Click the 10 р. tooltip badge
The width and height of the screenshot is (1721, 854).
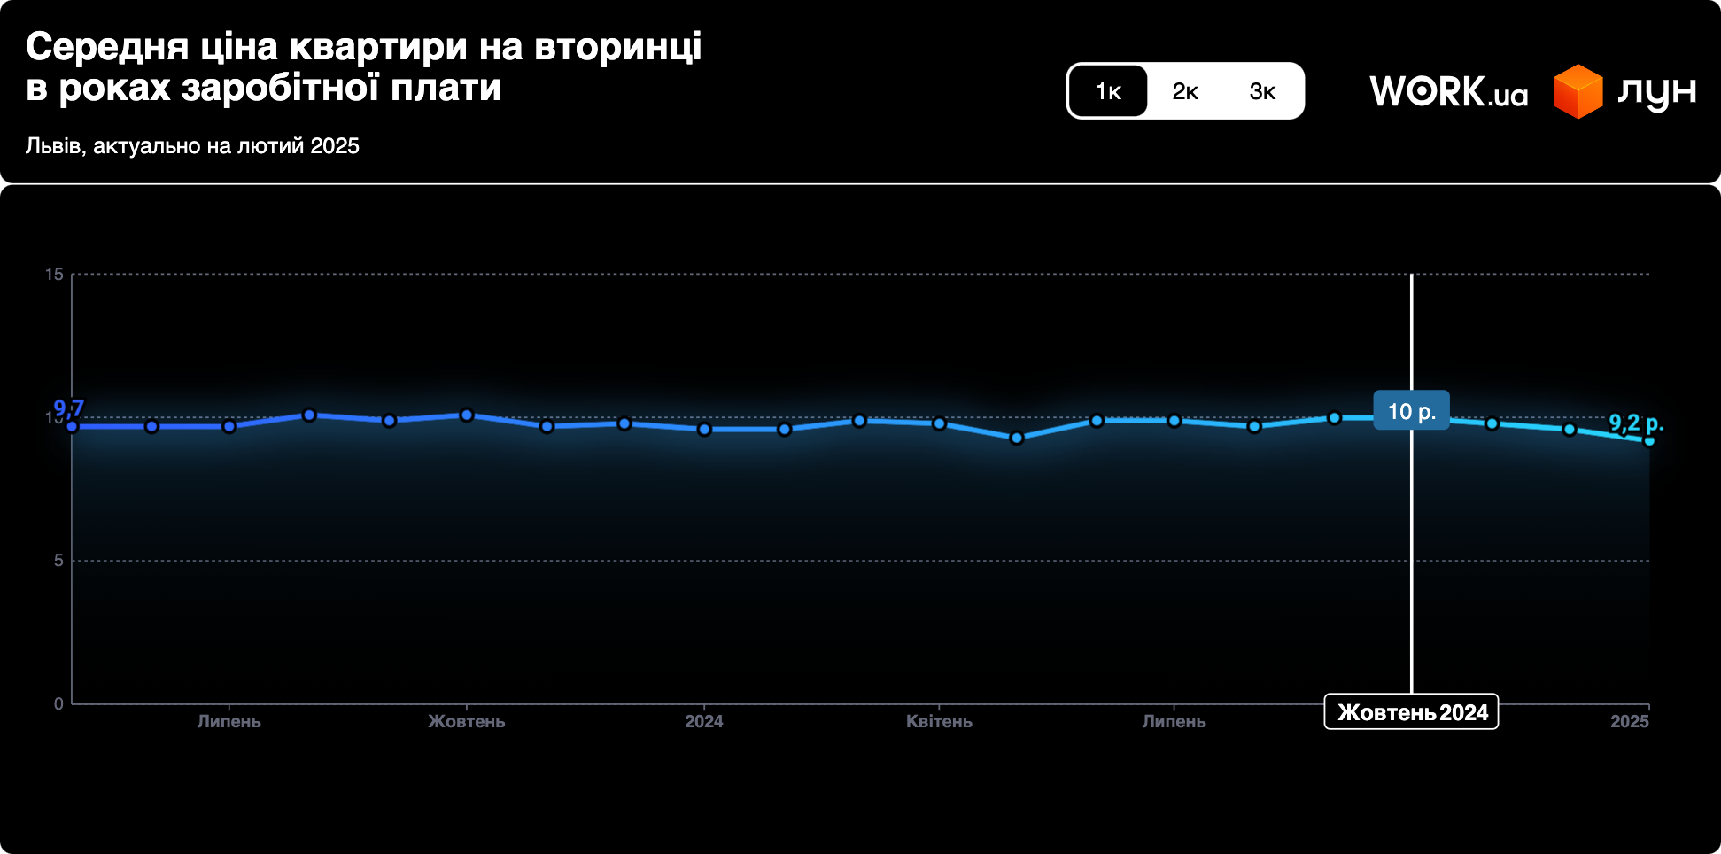(x=1411, y=411)
